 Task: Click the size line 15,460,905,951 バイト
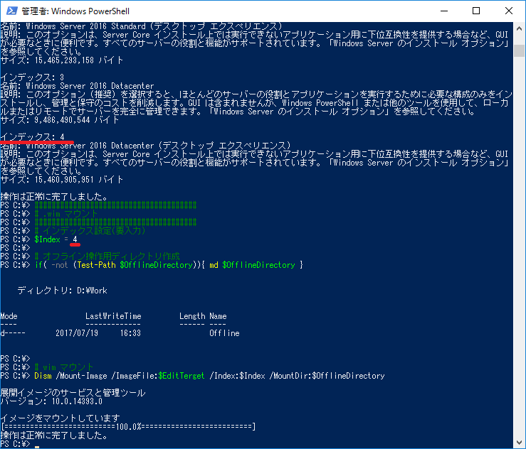click(62, 180)
